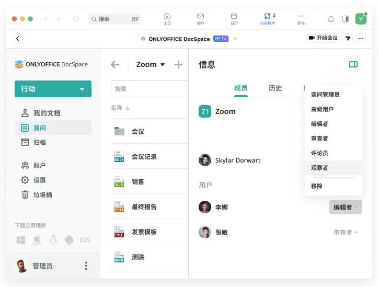Image resolution: width=379 pixels, height=287 pixels.
Task: Open 垃圾桶 trash in the sidebar
Action: point(37,194)
